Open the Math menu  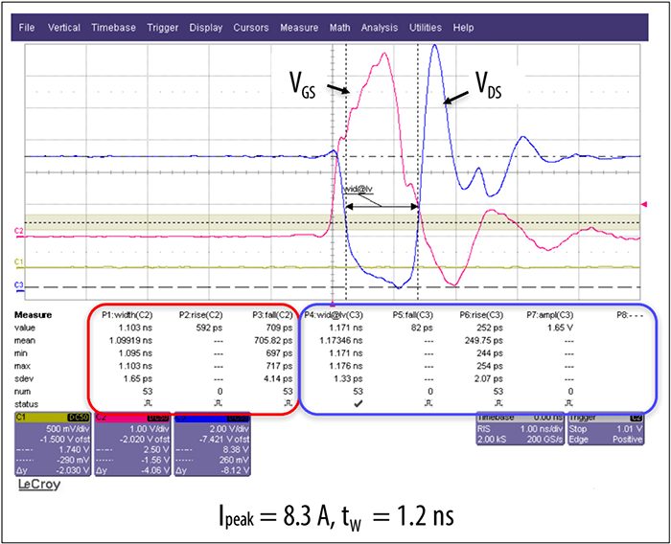pos(339,28)
